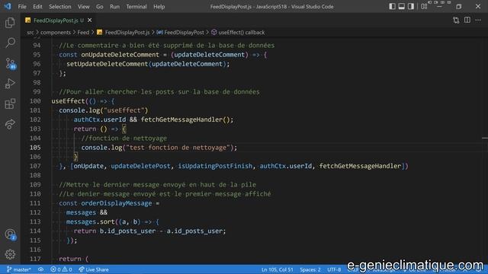Click the UTF-8 encoding indicator

tap(334, 269)
